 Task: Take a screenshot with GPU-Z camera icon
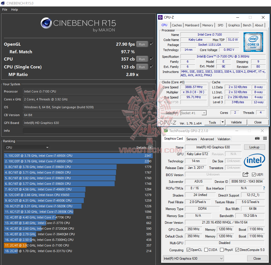[257, 138]
